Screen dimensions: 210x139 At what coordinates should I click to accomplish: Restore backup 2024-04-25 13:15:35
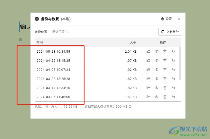[x=173, y=60]
